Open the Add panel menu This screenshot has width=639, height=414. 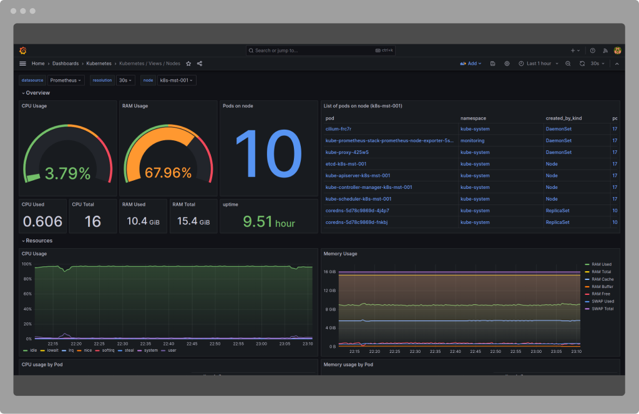[471, 63]
